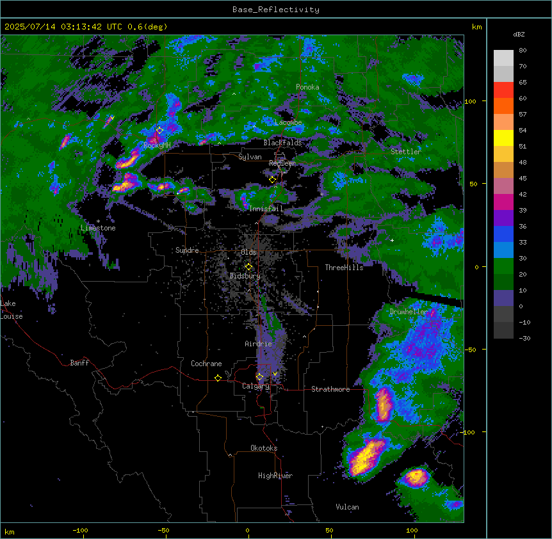This screenshot has height=539, width=552.
Task: Click the ThreeHills label
Action: (344, 268)
